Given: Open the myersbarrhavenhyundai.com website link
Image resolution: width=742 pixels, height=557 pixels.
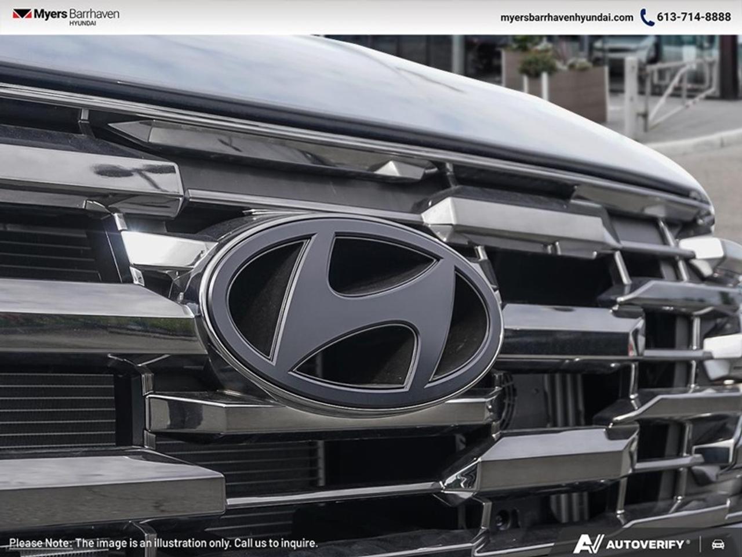Looking at the screenshot, I should 566,17.
